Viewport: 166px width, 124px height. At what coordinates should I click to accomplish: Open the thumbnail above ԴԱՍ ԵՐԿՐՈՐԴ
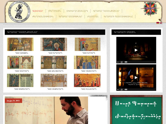[54, 44]
